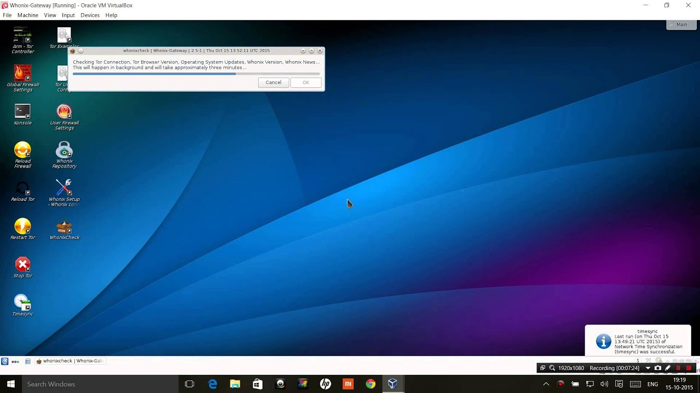Viewport: 700px width, 393px height.
Task: Launch Global Firewall Settings icon
Action: 22,78
